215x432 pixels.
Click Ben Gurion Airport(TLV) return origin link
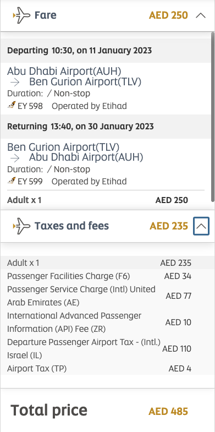click(x=63, y=147)
